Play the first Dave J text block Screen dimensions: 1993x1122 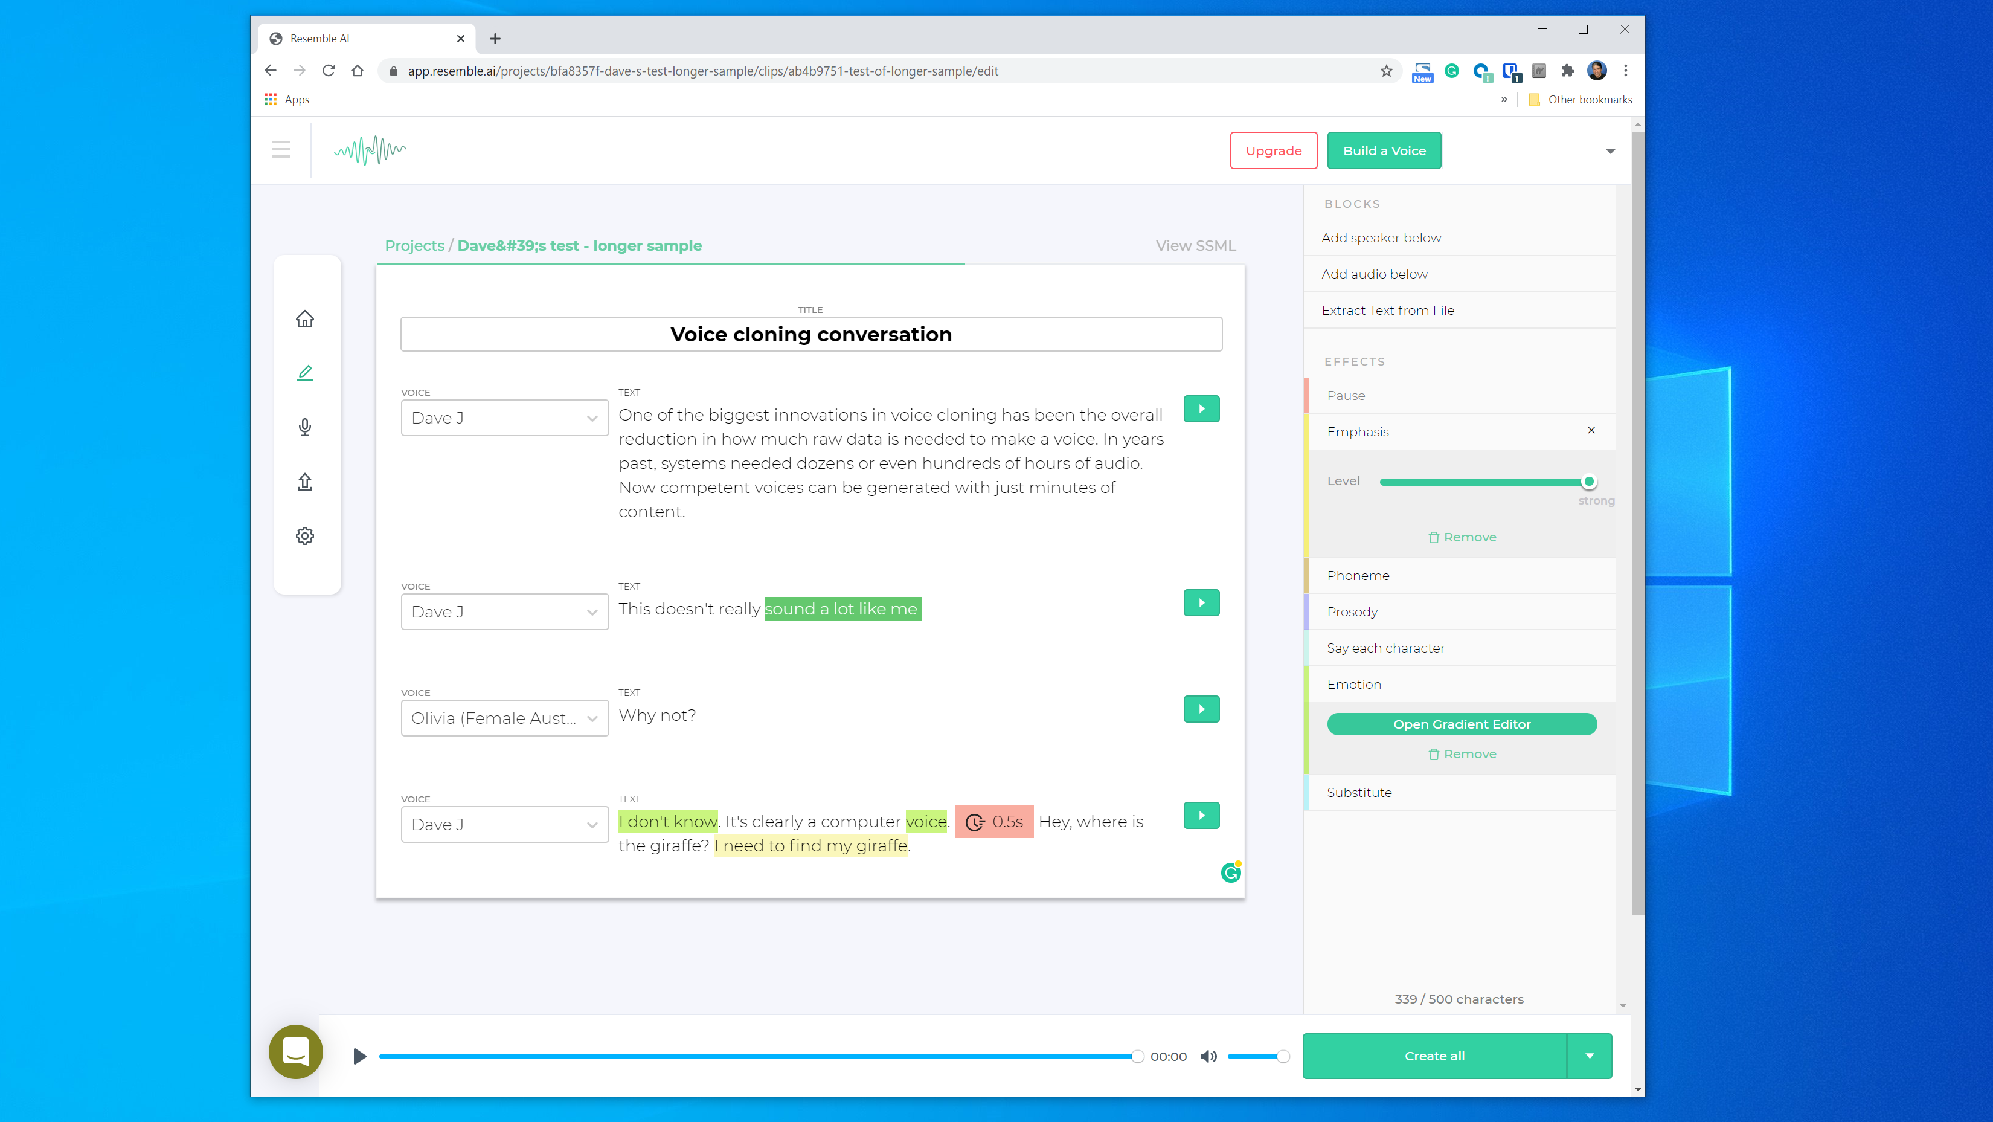1201,408
